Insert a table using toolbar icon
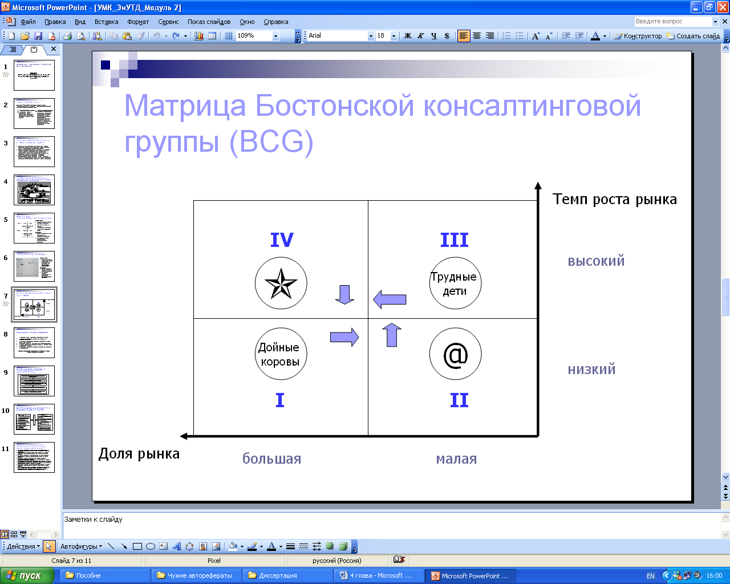730x584 pixels. (x=212, y=36)
